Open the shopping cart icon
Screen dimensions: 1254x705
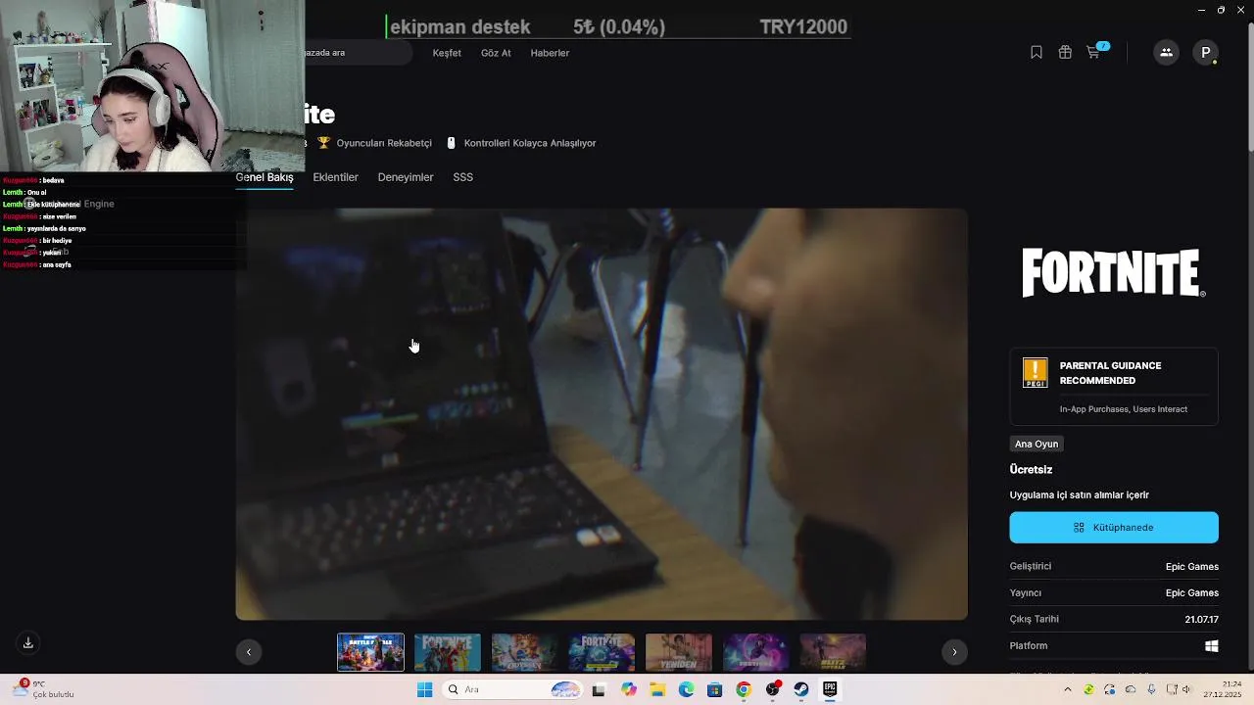(1093, 53)
